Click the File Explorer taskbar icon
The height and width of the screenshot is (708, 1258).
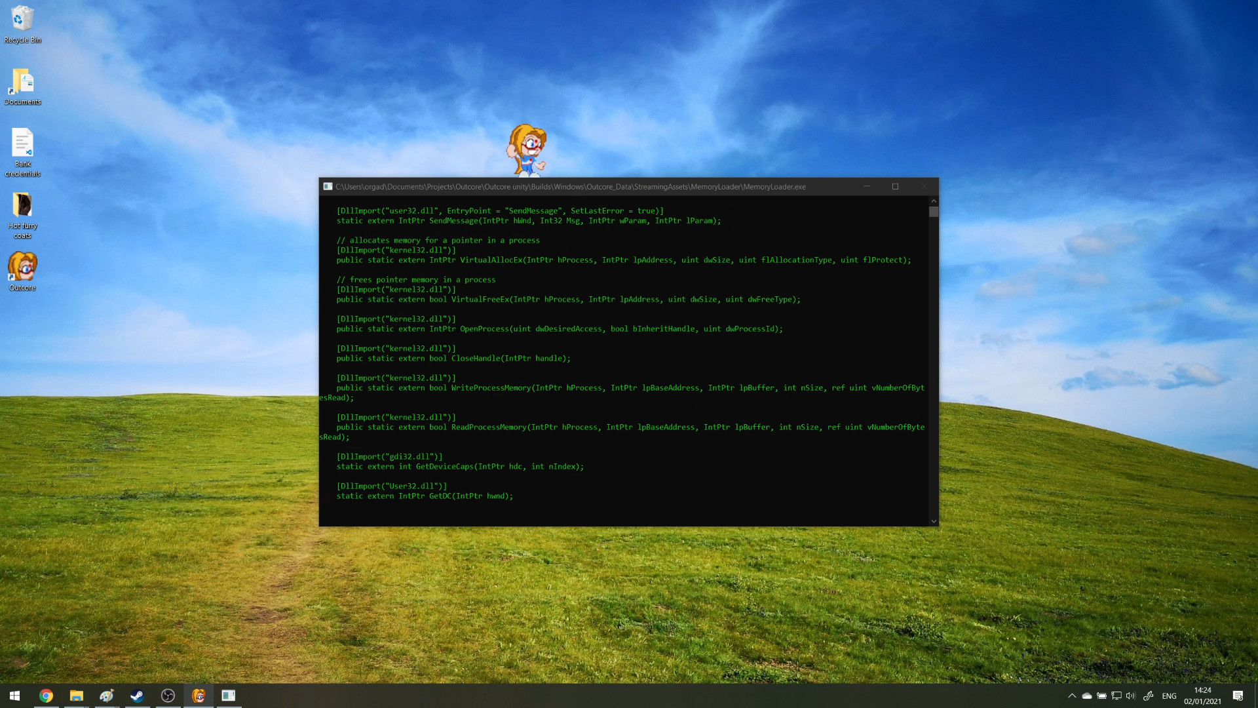click(76, 695)
